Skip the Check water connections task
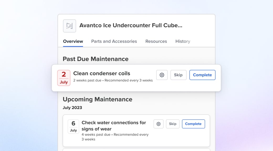Image resolution: width=273 pixels, height=151 pixels. 173,124
